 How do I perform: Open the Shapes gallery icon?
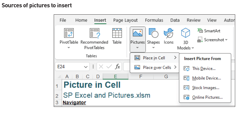[153, 33]
